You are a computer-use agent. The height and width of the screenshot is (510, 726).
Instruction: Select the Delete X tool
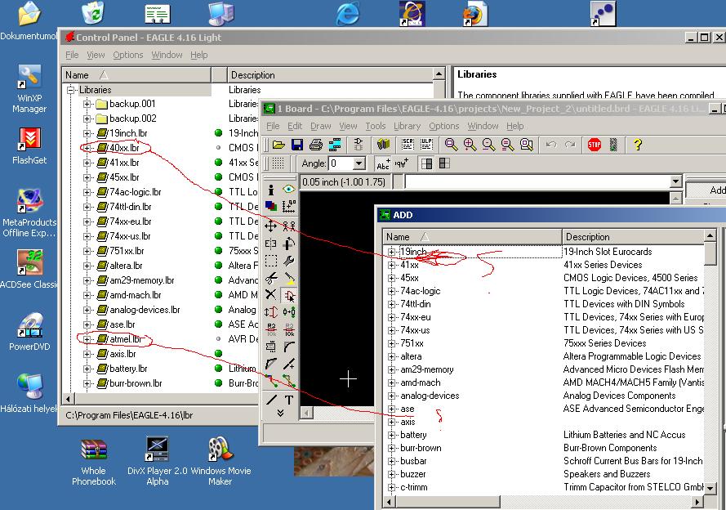[271, 294]
